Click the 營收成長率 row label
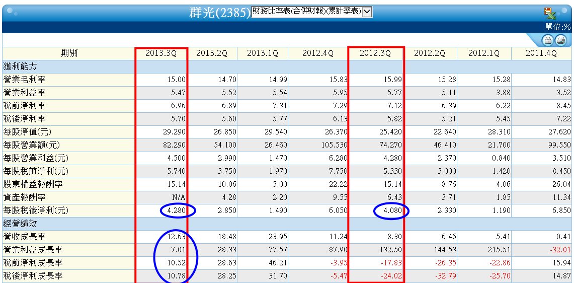The height and width of the screenshot is (283, 574). point(25,237)
